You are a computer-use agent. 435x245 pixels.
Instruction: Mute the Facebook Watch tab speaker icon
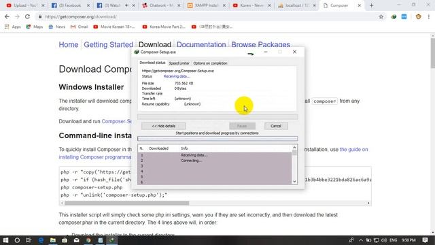126,5
